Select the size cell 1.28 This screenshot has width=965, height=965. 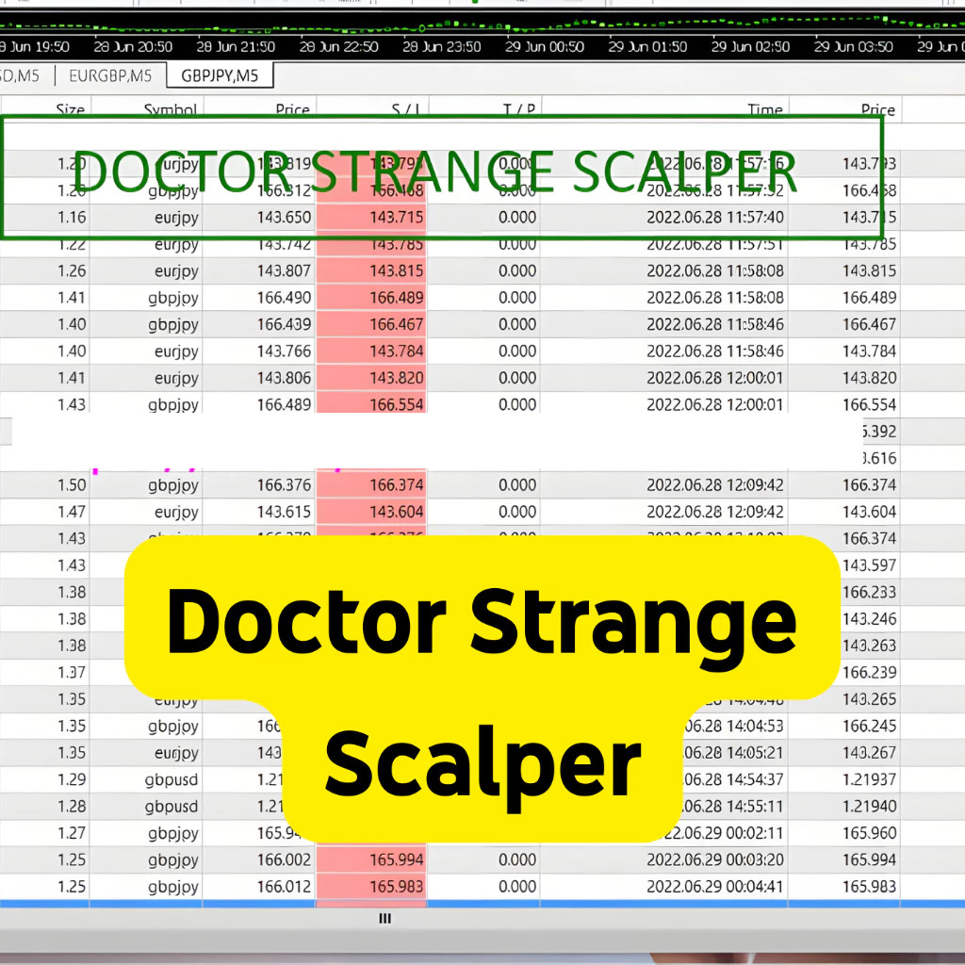[x=72, y=807]
